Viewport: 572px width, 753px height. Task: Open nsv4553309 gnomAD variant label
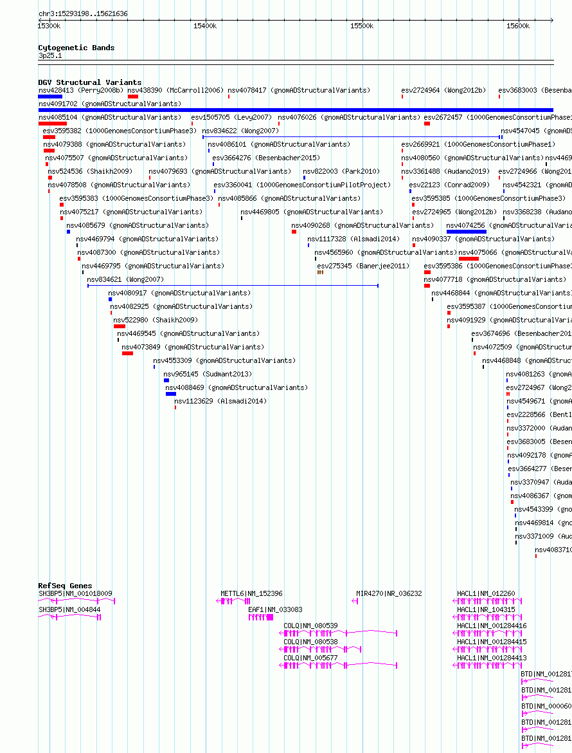coord(224,360)
